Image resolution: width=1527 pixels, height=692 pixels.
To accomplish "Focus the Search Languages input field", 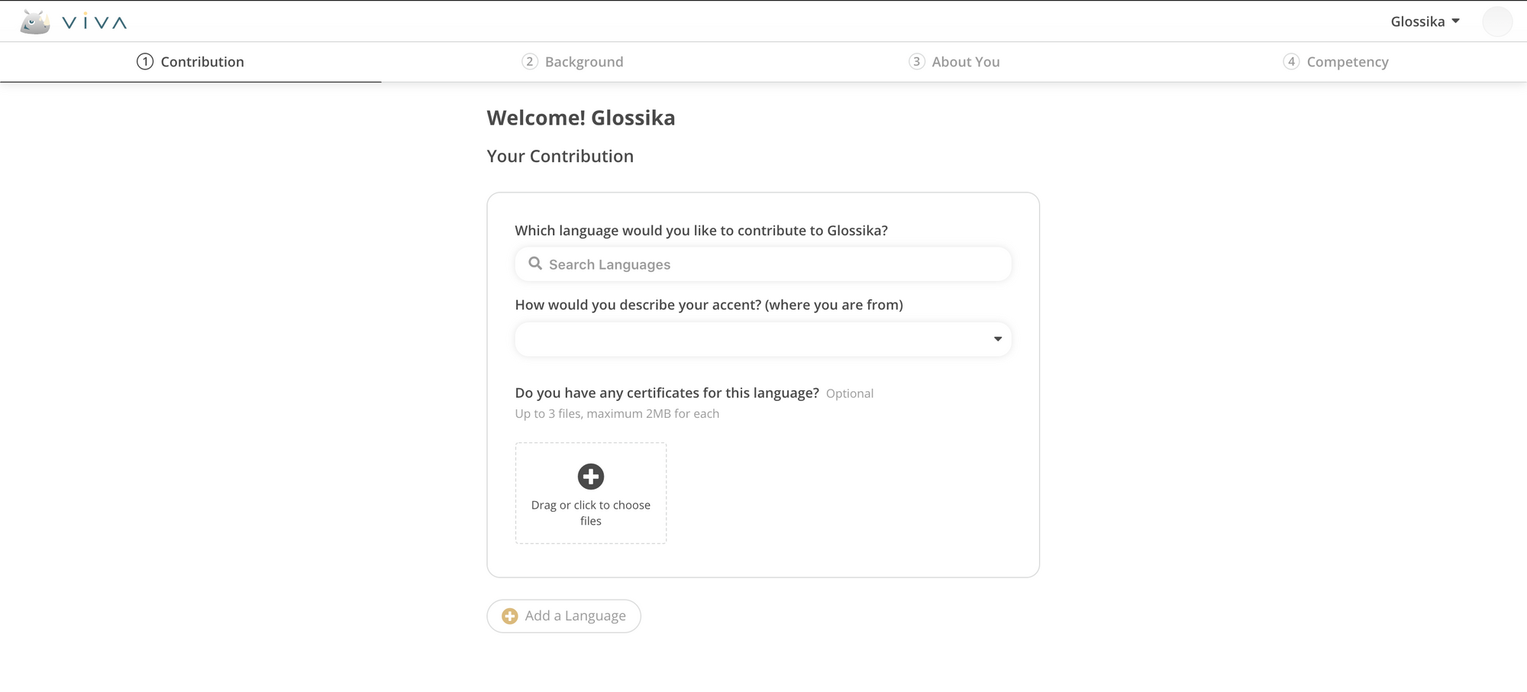I will click(x=763, y=264).
